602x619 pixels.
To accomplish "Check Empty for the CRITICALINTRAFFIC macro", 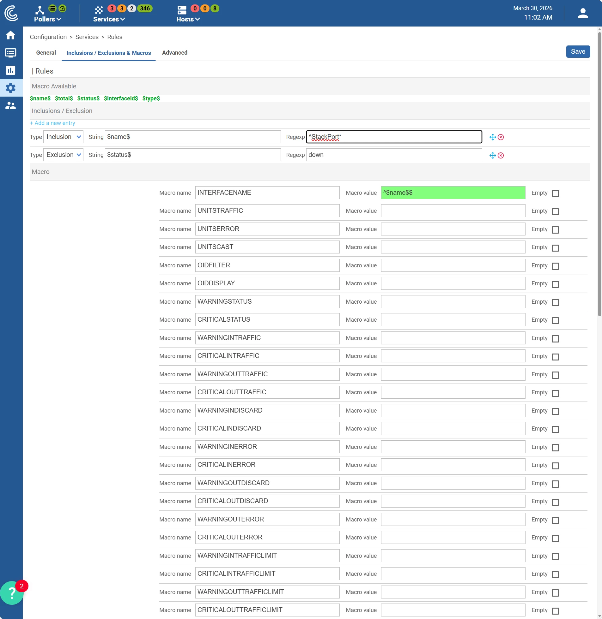I will click(x=555, y=357).
